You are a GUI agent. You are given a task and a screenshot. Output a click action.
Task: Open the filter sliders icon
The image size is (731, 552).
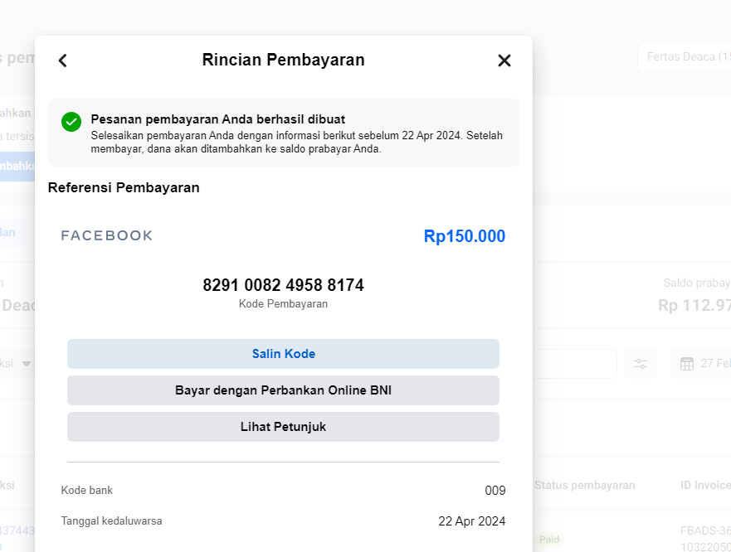point(641,364)
